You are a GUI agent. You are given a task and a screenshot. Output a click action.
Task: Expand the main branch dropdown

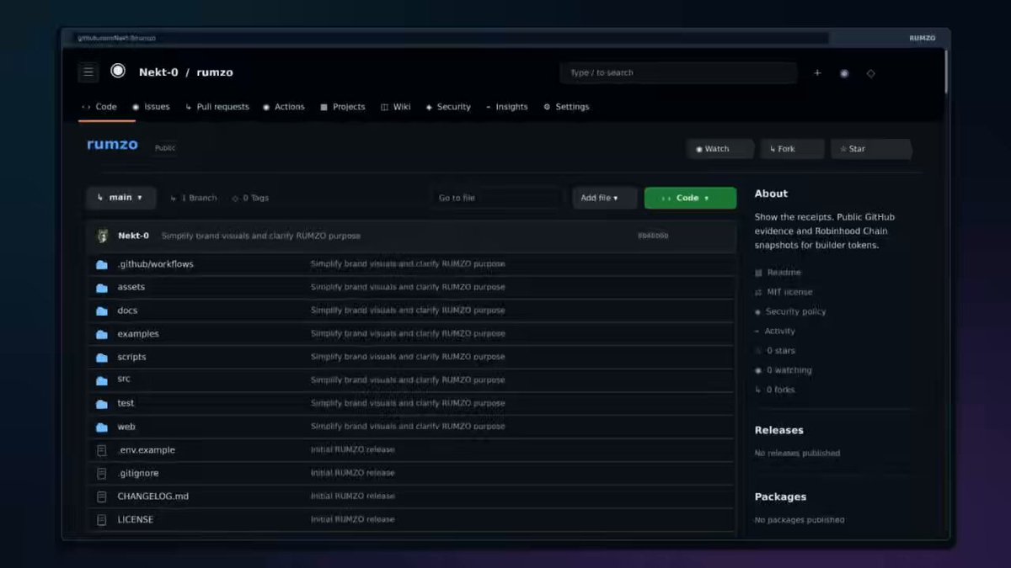coord(120,198)
